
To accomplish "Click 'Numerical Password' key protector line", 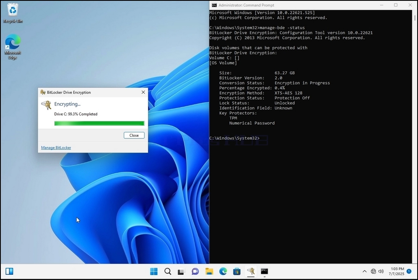I will tap(252, 123).
